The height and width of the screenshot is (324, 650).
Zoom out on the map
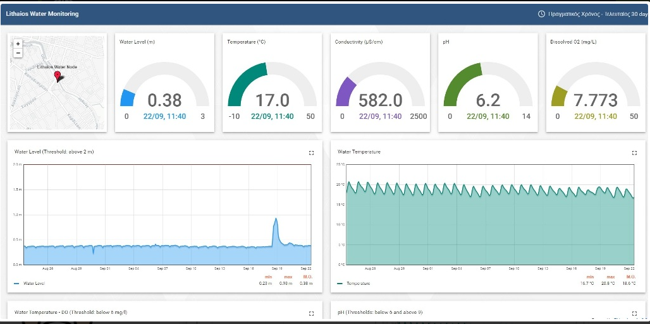(18, 53)
